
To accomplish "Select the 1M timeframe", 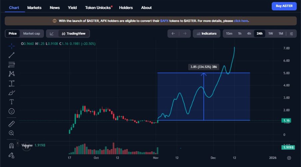I will click(281, 34).
